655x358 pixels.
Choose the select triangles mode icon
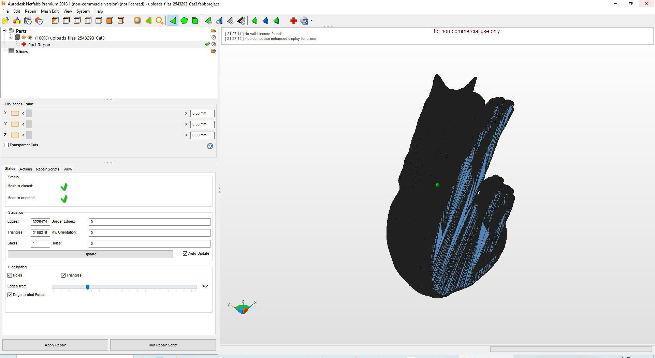coord(173,21)
